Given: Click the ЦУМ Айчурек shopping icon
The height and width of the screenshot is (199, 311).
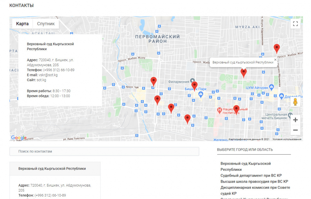Looking at the screenshot, I should (272, 87).
